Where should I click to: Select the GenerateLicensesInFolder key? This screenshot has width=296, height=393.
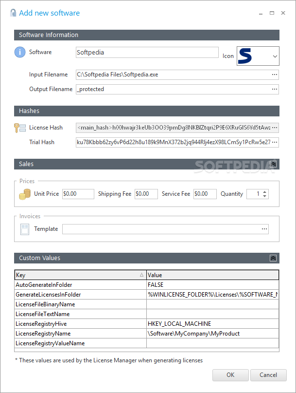coord(80,295)
